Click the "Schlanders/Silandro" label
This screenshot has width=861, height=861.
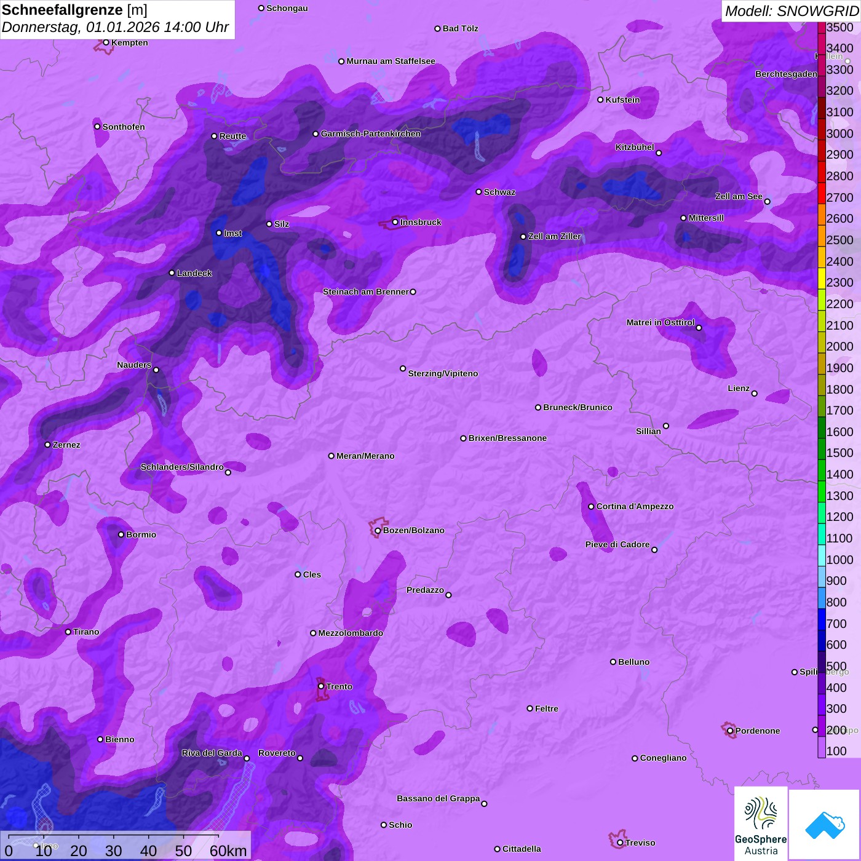(182, 467)
